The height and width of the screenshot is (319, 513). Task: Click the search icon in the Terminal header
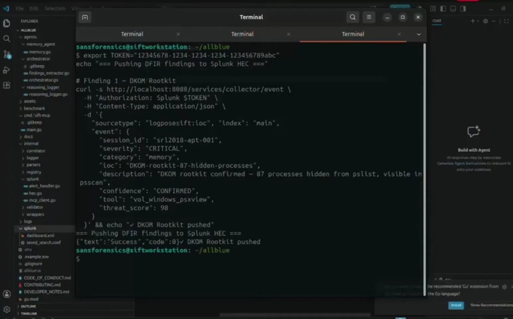click(x=353, y=17)
